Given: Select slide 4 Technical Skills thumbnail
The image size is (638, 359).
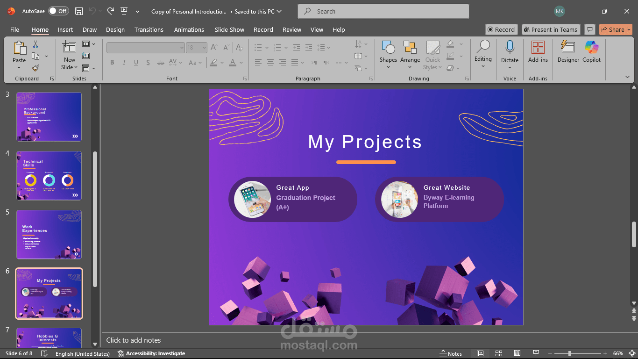Looking at the screenshot, I should coord(49,175).
